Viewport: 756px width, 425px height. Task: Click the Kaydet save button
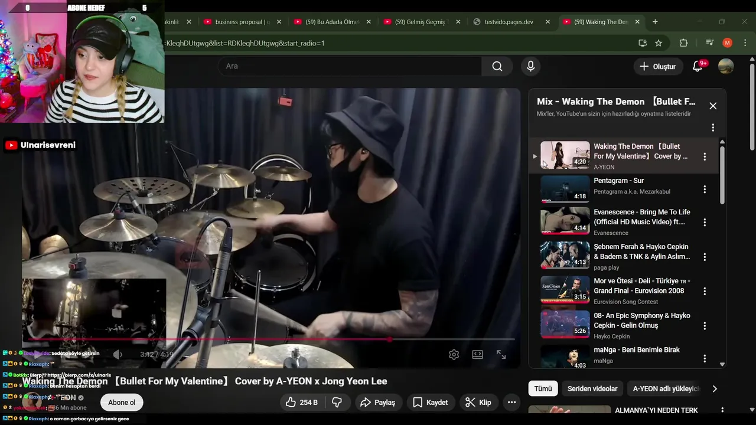[430, 403]
